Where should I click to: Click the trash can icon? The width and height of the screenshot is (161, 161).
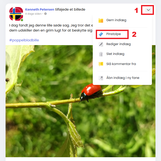point(101,54)
